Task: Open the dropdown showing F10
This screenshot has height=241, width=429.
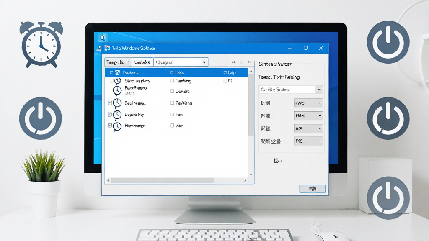Action: point(308,141)
